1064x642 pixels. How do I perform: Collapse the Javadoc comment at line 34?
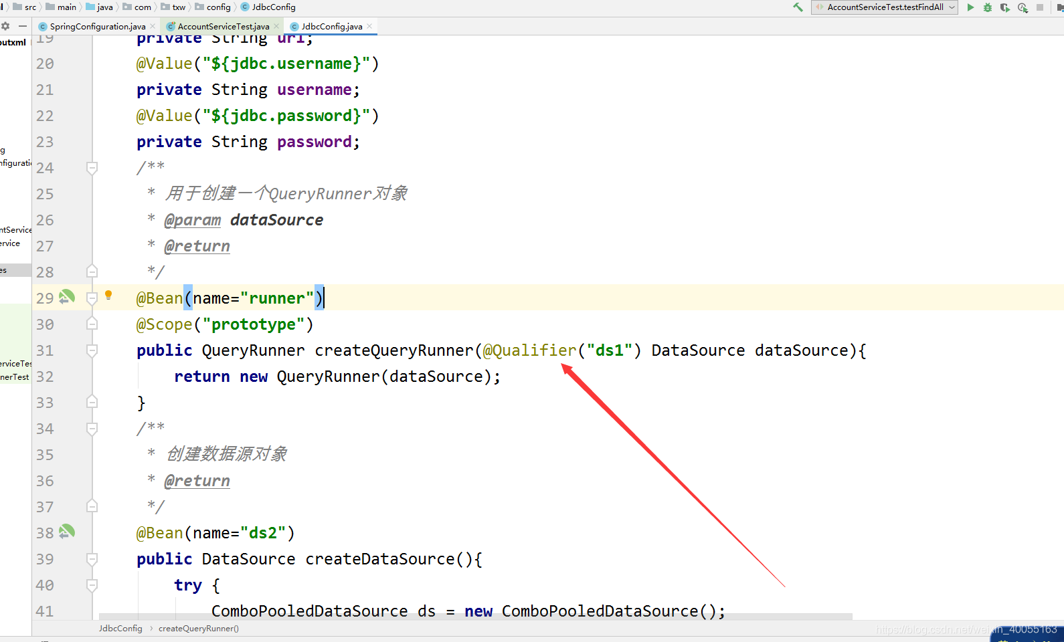92,428
